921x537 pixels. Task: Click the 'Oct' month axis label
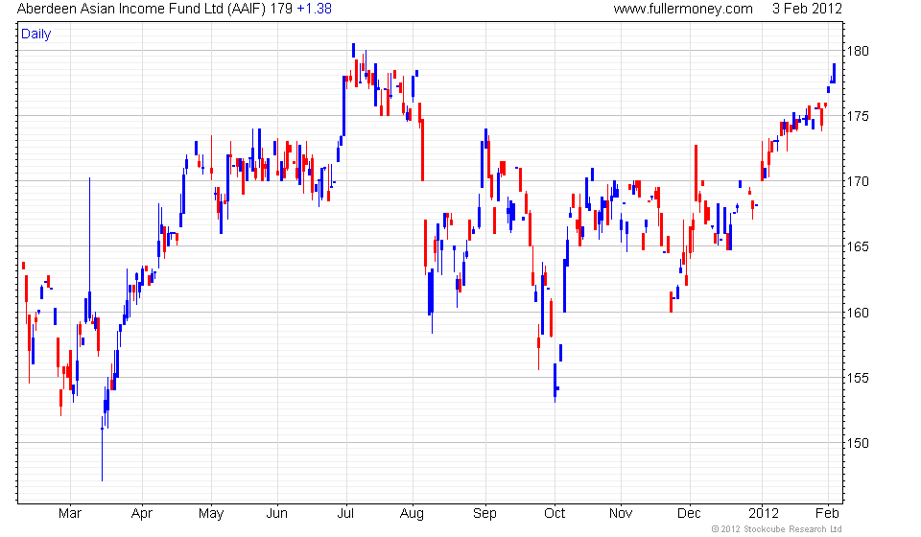pyautogui.click(x=555, y=514)
